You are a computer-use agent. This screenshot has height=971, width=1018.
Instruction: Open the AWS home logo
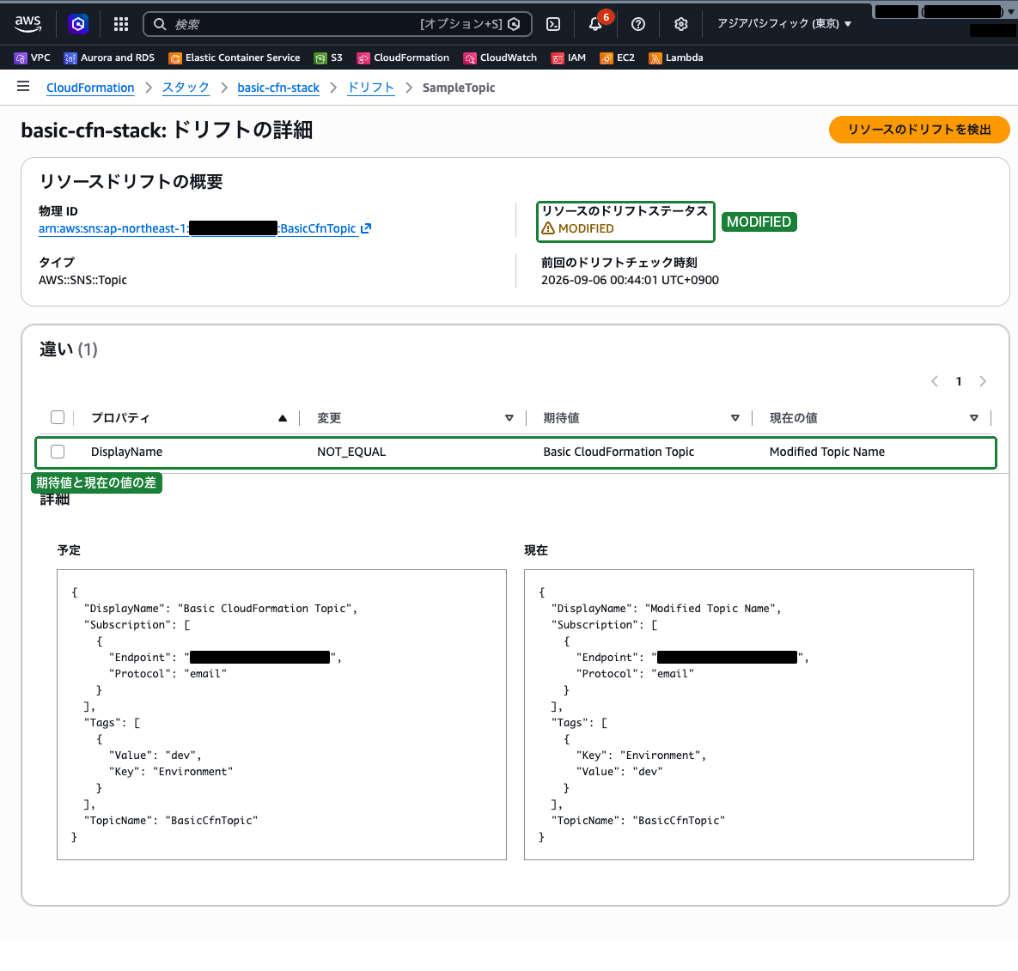click(x=27, y=24)
